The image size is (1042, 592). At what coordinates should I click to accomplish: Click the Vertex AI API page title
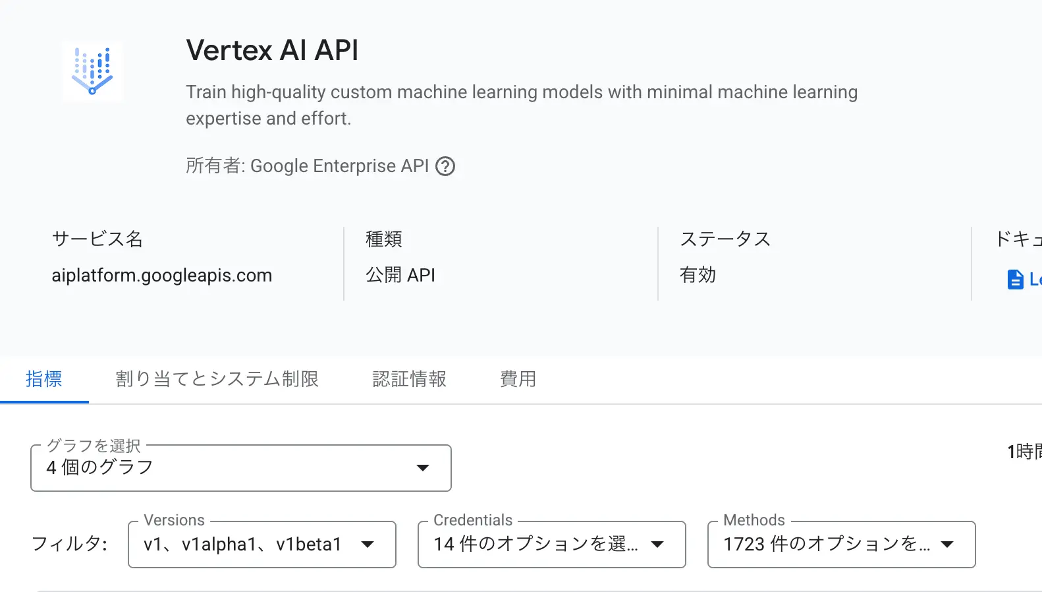272,51
